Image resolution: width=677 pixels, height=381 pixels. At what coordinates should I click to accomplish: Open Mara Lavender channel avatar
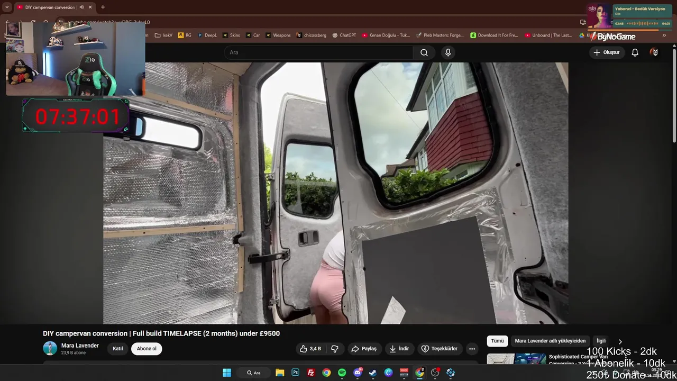50,348
